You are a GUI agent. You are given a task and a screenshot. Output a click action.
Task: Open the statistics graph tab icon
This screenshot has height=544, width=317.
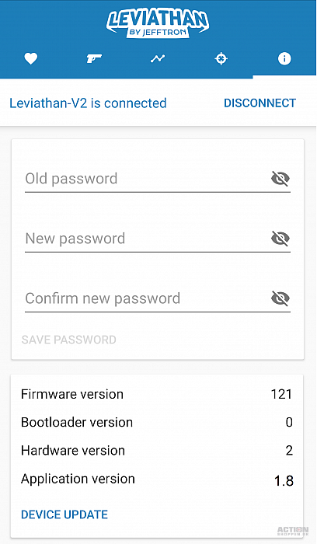click(158, 59)
